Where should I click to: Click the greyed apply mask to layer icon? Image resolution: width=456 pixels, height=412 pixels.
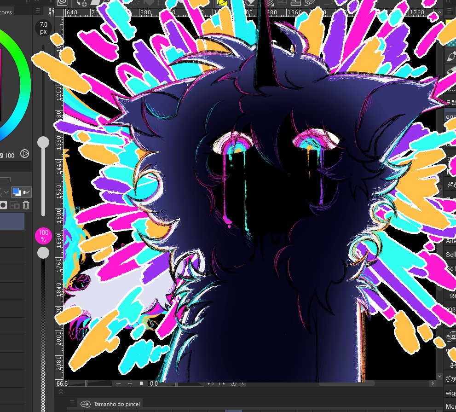tap(15, 205)
